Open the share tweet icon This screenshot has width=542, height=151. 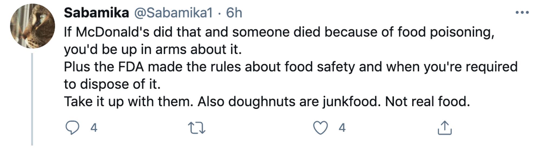[444, 128]
